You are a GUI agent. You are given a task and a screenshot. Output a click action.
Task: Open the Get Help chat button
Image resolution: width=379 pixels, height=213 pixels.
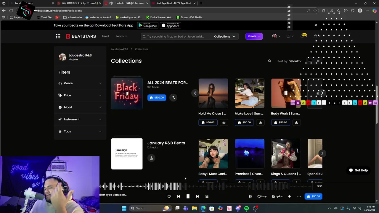click(x=358, y=170)
